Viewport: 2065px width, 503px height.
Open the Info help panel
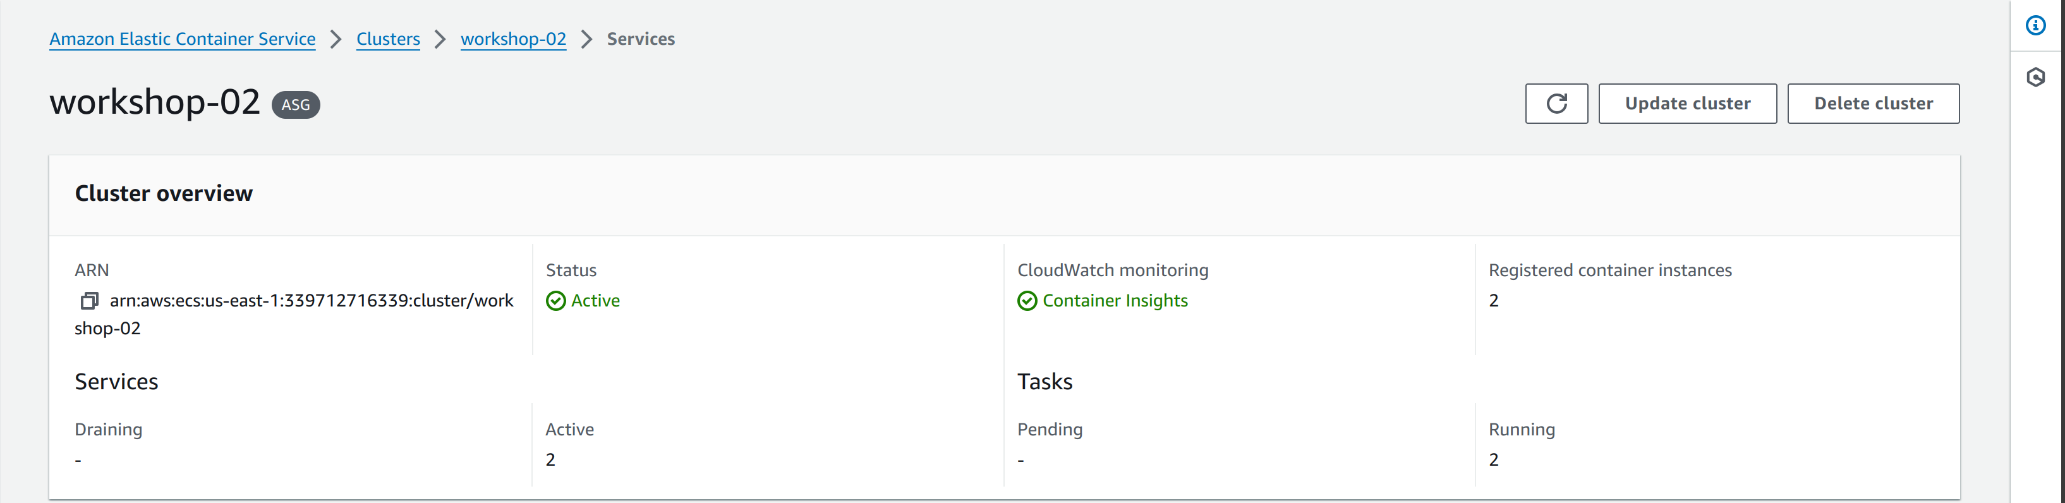(2037, 25)
